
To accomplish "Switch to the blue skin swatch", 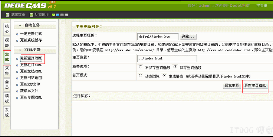I will click(58, 15).
